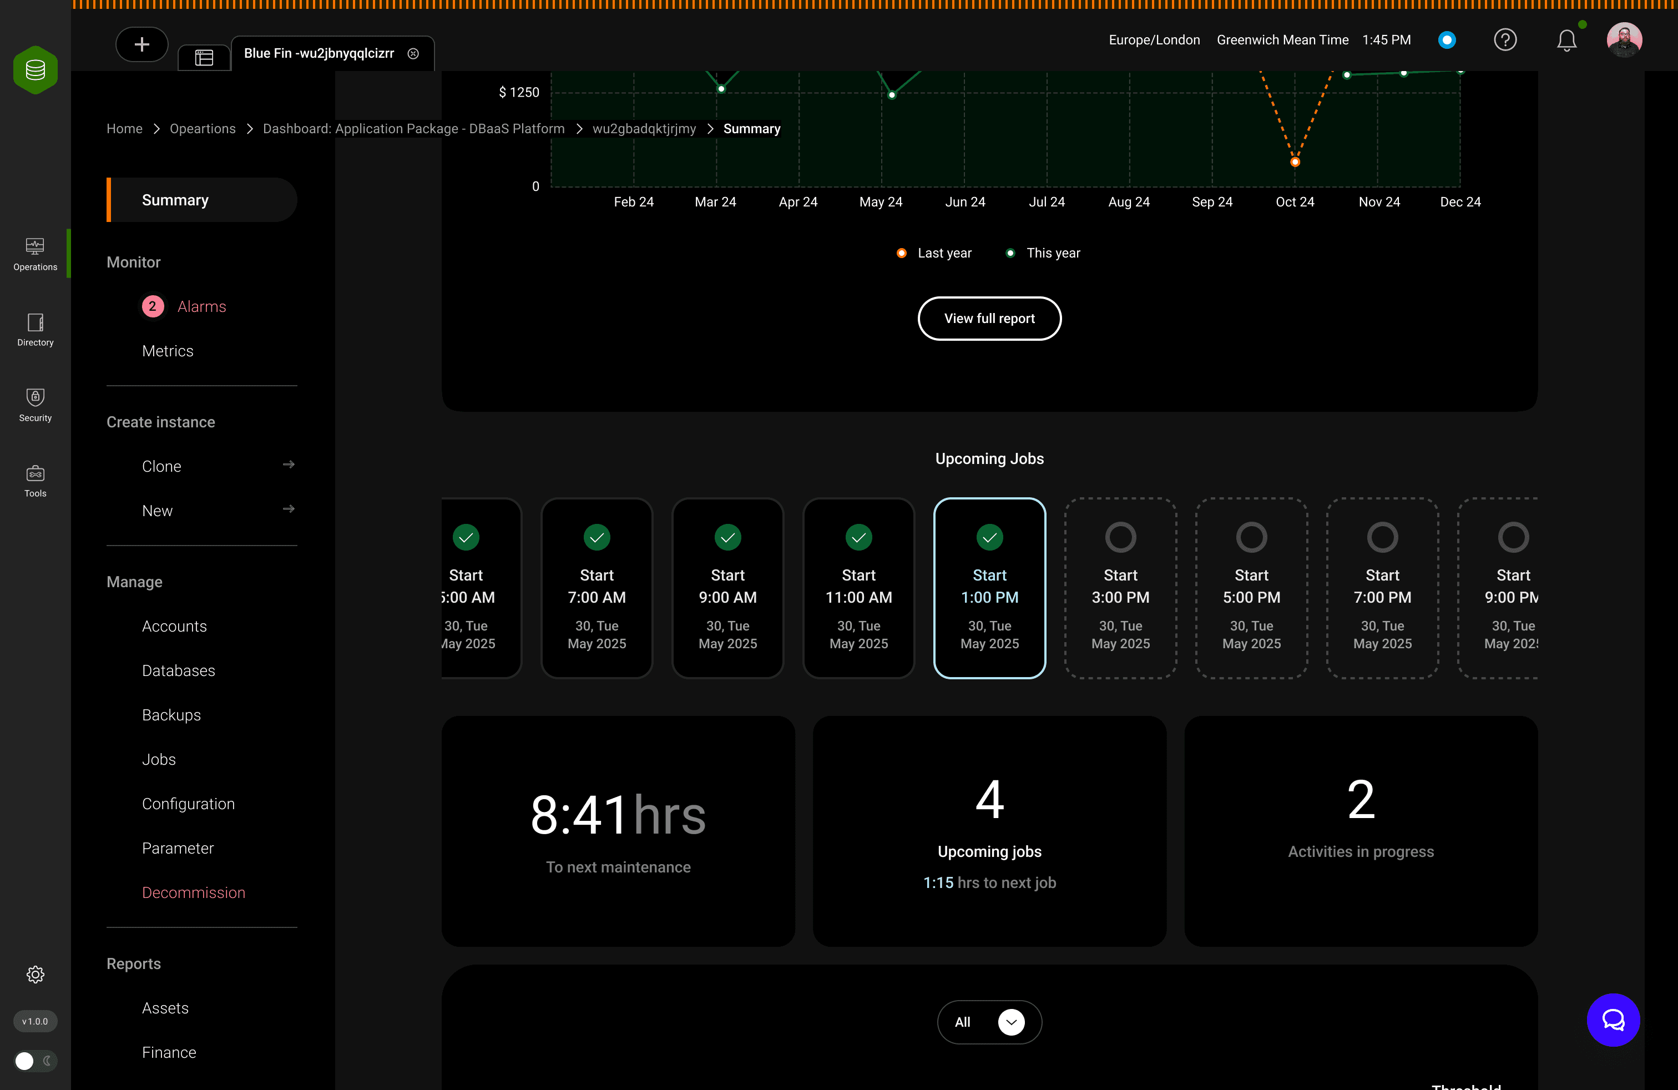Viewport: 1678px width, 1090px height.
Task: Switch to the Blue Fin tab
Action: click(320, 54)
